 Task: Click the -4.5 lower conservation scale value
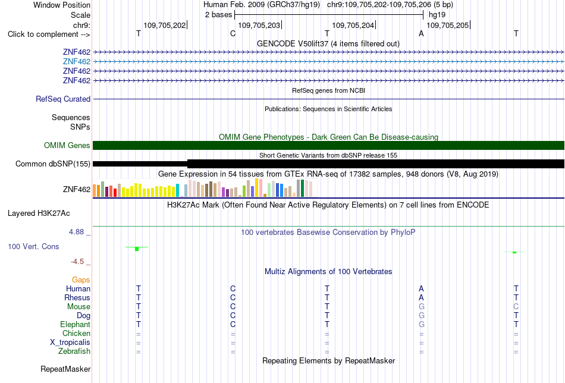click(x=77, y=262)
